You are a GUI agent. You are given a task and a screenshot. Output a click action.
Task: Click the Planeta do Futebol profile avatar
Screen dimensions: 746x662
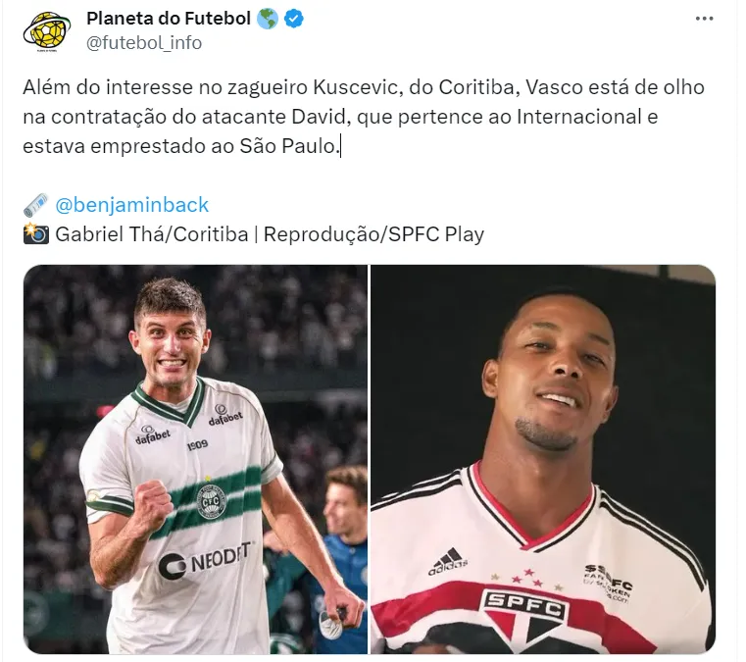(47, 31)
